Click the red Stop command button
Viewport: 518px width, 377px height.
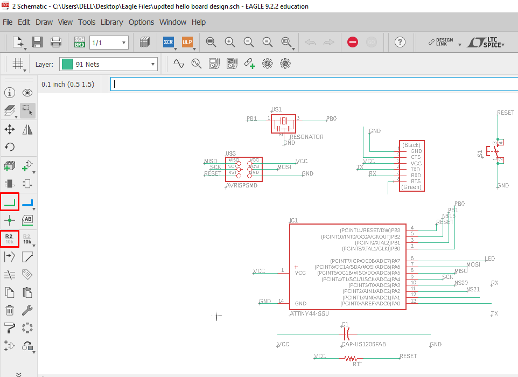click(353, 43)
